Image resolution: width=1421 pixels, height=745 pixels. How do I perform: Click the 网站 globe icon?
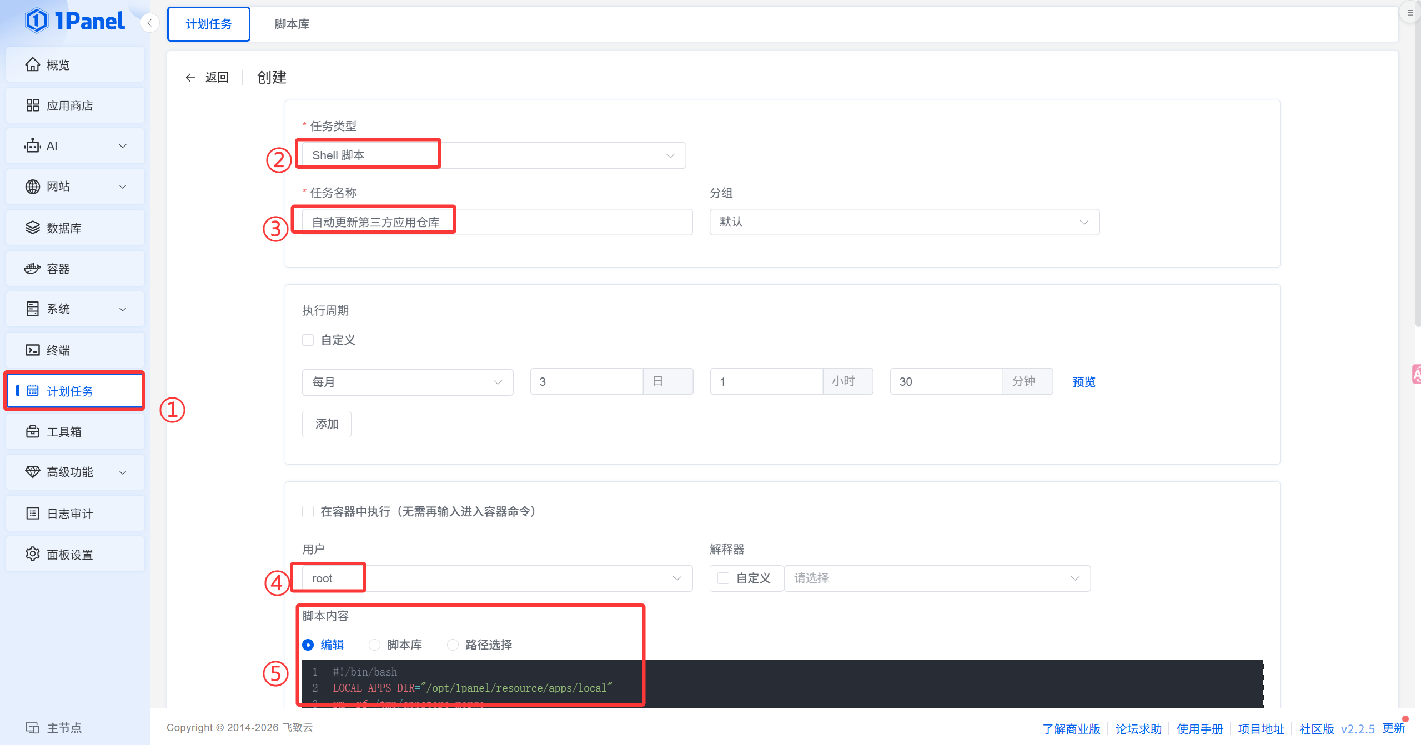(x=33, y=187)
